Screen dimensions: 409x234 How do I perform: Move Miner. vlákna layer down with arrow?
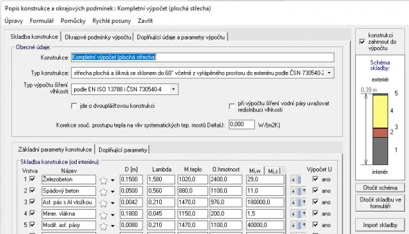point(293,214)
